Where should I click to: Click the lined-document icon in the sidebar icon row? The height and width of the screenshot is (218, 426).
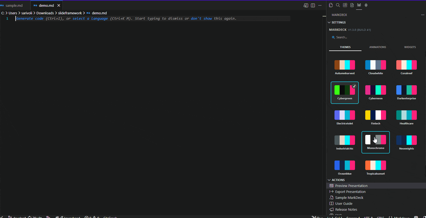[352, 5]
